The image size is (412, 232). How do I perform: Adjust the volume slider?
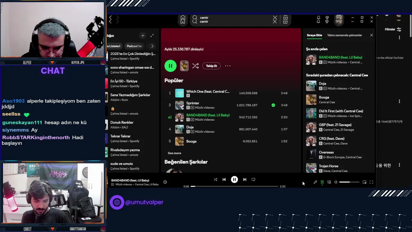(x=349, y=182)
